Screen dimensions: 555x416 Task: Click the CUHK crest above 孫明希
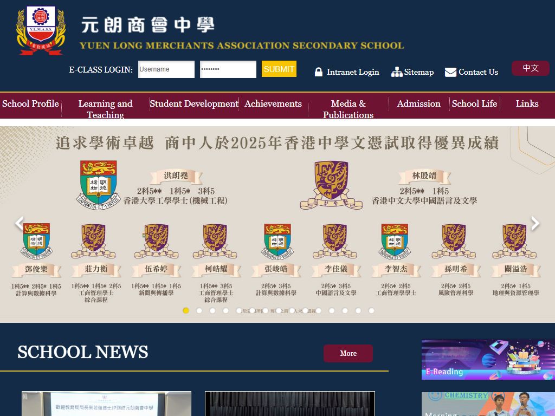click(454, 241)
